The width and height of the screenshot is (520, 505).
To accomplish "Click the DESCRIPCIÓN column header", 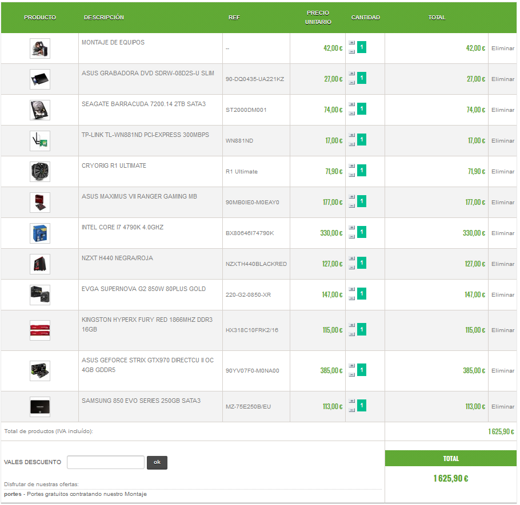I will pyautogui.click(x=104, y=17).
